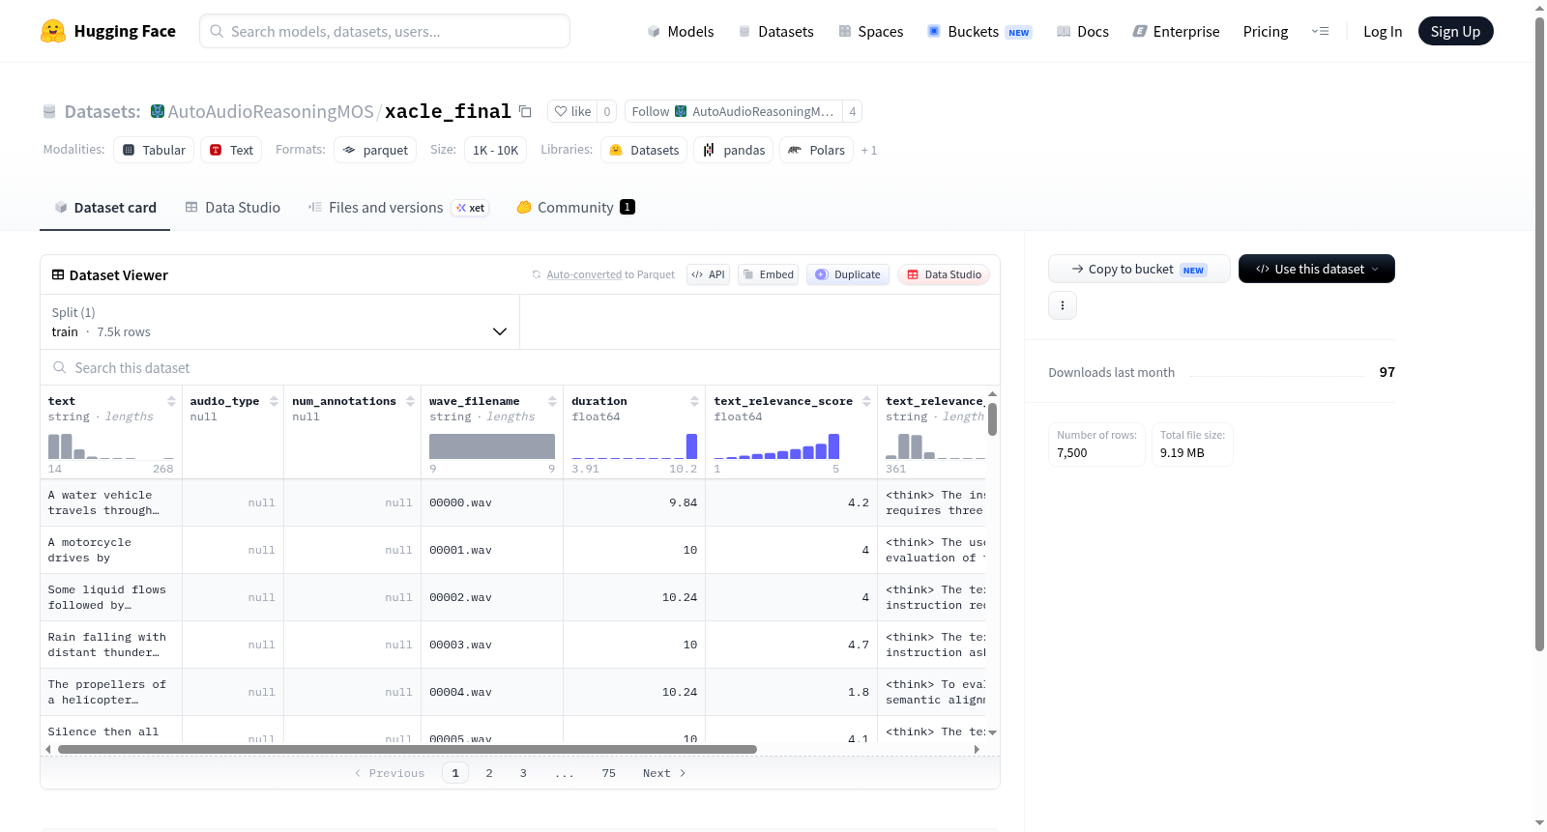Click the Copy to bucket button

point(1139,269)
